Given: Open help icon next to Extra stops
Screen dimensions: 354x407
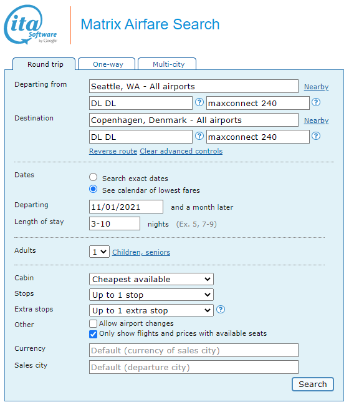Looking at the screenshot, I should pos(221,310).
